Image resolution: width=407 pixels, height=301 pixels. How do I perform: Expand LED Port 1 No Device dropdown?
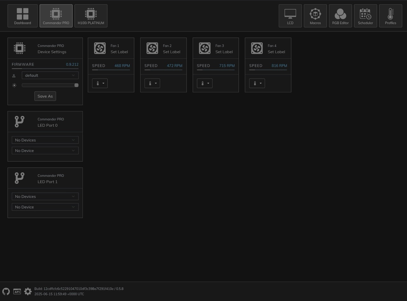pyautogui.click(x=45, y=207)
